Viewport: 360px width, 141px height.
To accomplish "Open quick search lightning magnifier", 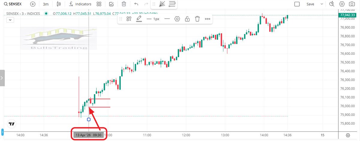I will 331,4.
